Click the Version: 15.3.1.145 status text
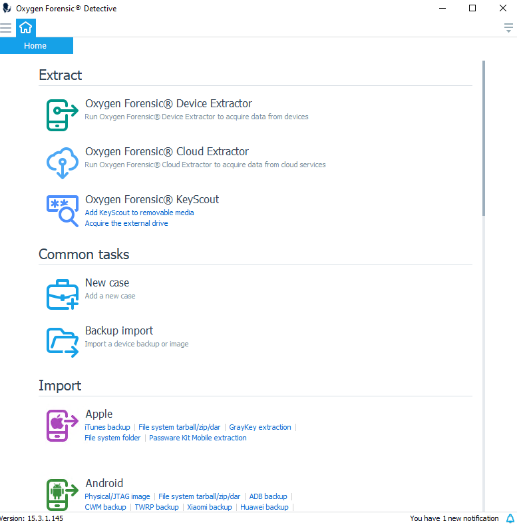Viewport: 517px width, 525px height. pos(31,518)
